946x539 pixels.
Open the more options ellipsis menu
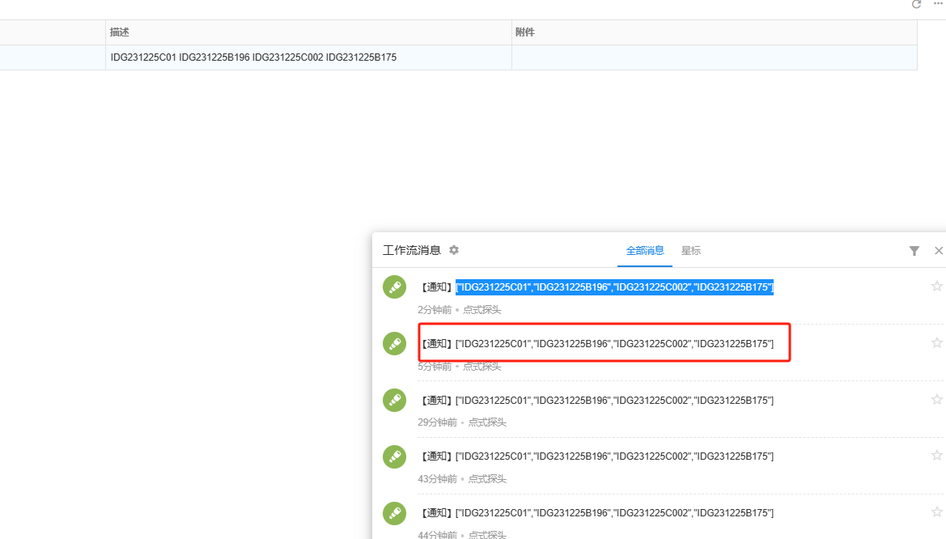(x=938, y=3)
